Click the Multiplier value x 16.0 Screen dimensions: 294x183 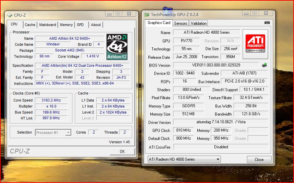click(51, 106)
